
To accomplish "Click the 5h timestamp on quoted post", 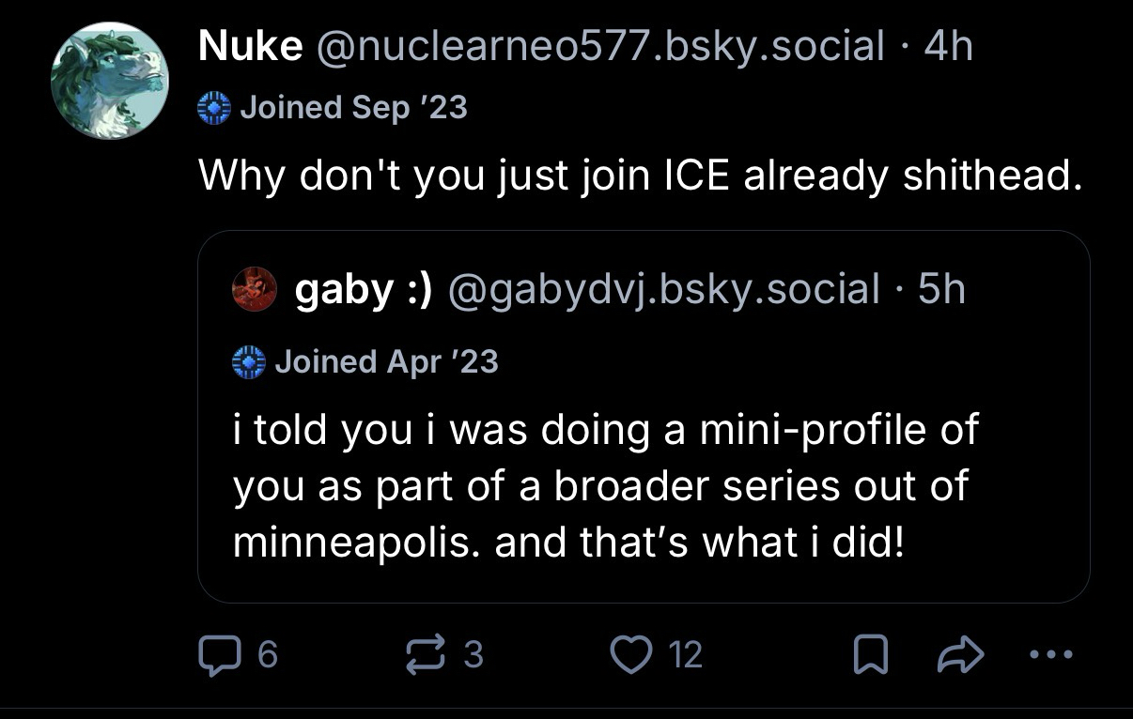I will point(941,290).
